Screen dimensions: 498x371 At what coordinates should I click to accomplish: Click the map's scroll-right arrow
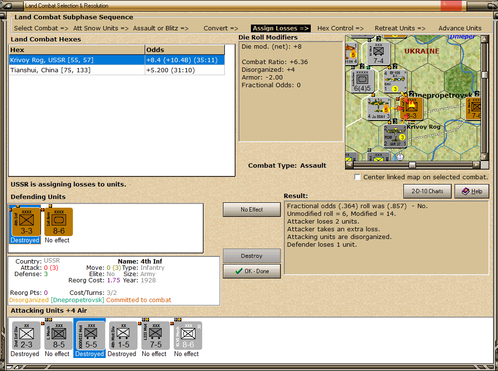point(476,165)
